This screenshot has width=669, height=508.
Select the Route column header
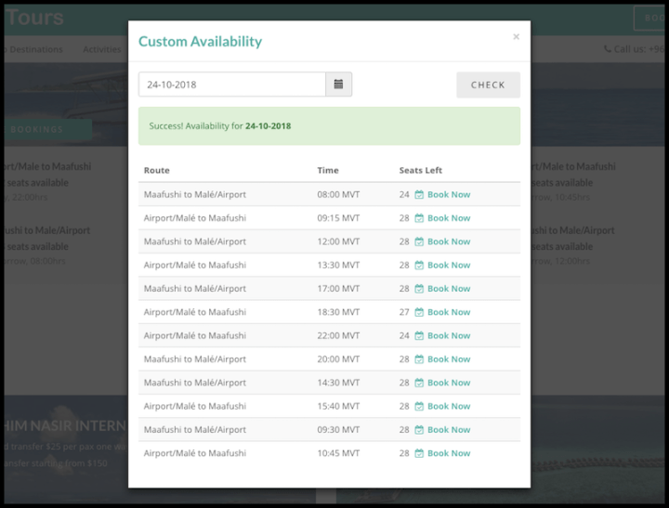[x=157, y=171]
